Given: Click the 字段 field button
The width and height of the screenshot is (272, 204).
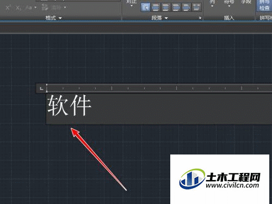Looking at the screenshot, I should 246,2.
